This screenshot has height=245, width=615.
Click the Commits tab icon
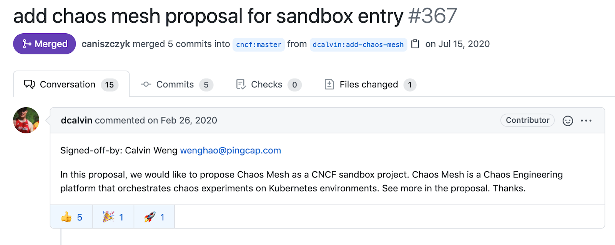(x=146, y=84)
